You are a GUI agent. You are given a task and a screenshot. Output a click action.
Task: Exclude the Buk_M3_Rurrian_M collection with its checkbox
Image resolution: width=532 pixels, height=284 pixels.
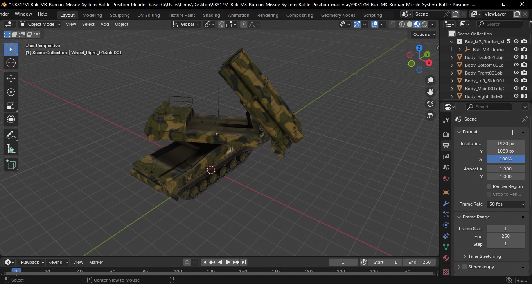click(509, 41)
